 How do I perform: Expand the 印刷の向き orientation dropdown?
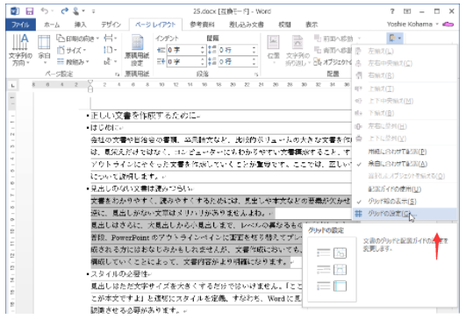click(x=78, y=39)
